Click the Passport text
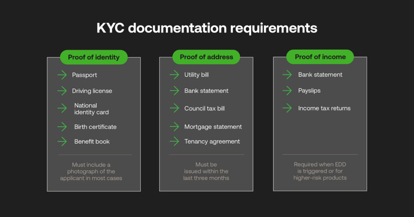 pyautogui.click(x=84, y=75)
